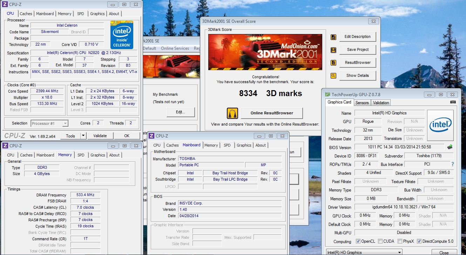Click the ResultBrowser button
The width and height of the screenshot is (466, 255).
click(357, 62)
